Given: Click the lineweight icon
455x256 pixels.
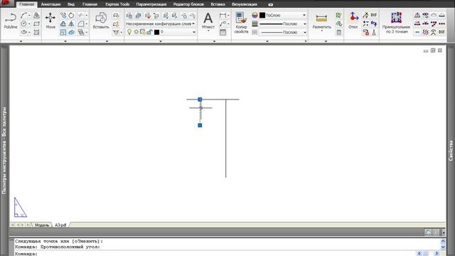Looking at the screenshot, I should 255,23.
